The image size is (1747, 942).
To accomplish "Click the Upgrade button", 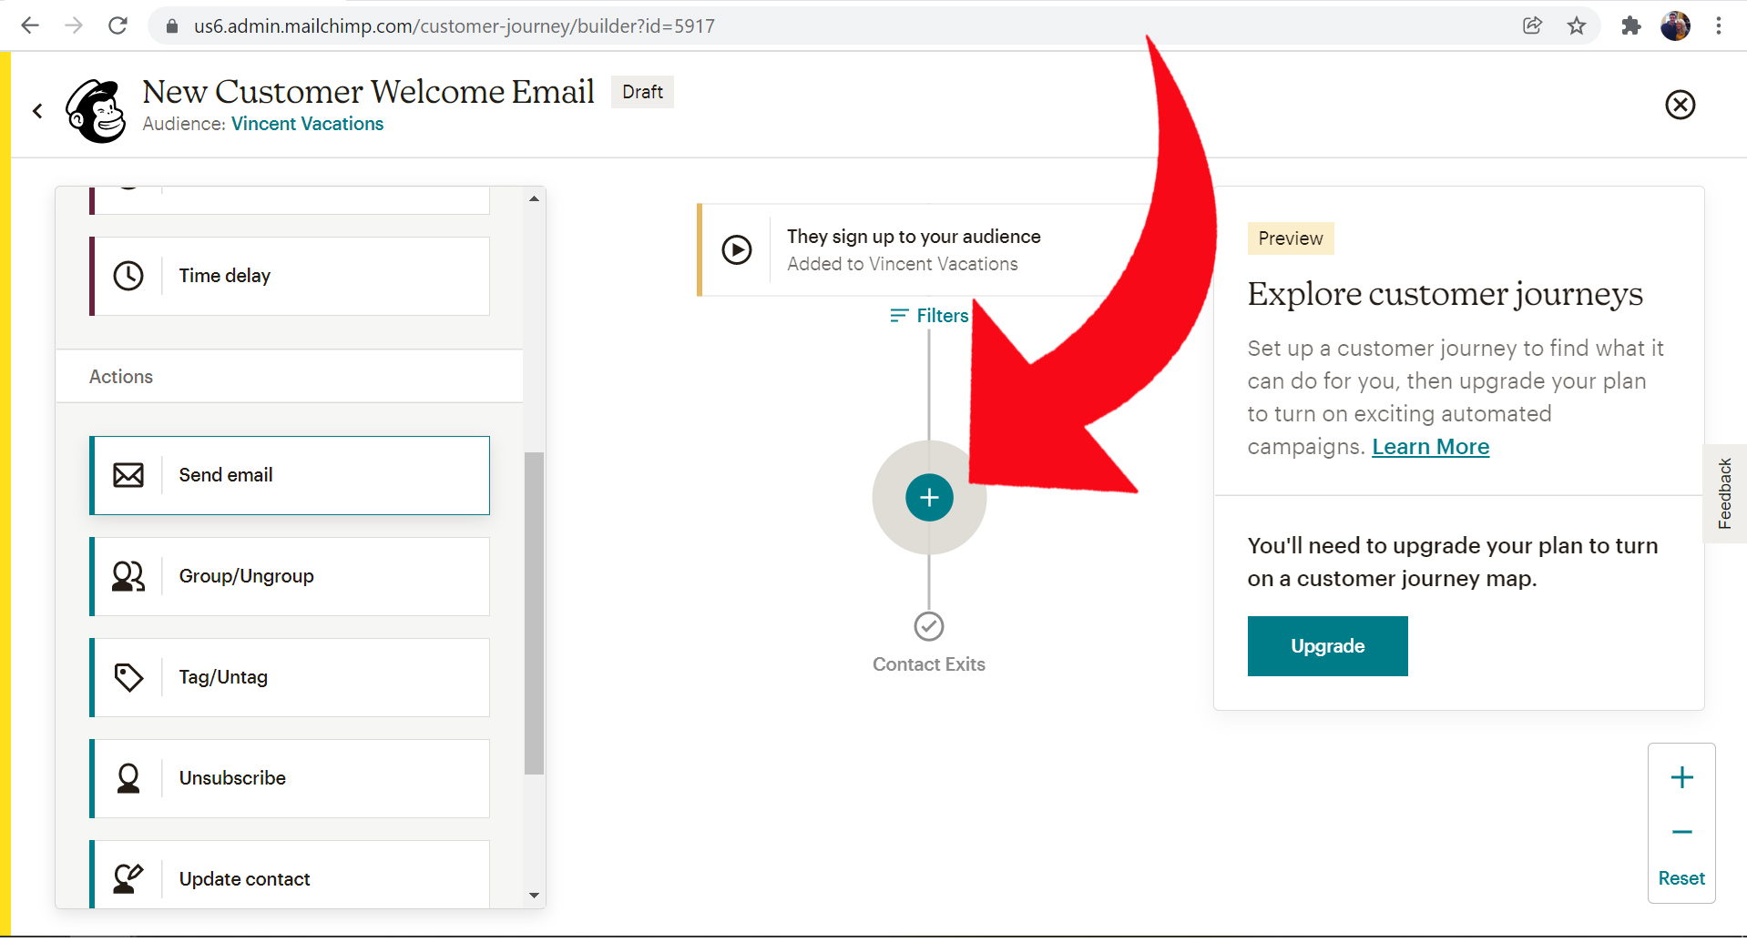I will click(x=1327, y=646).
